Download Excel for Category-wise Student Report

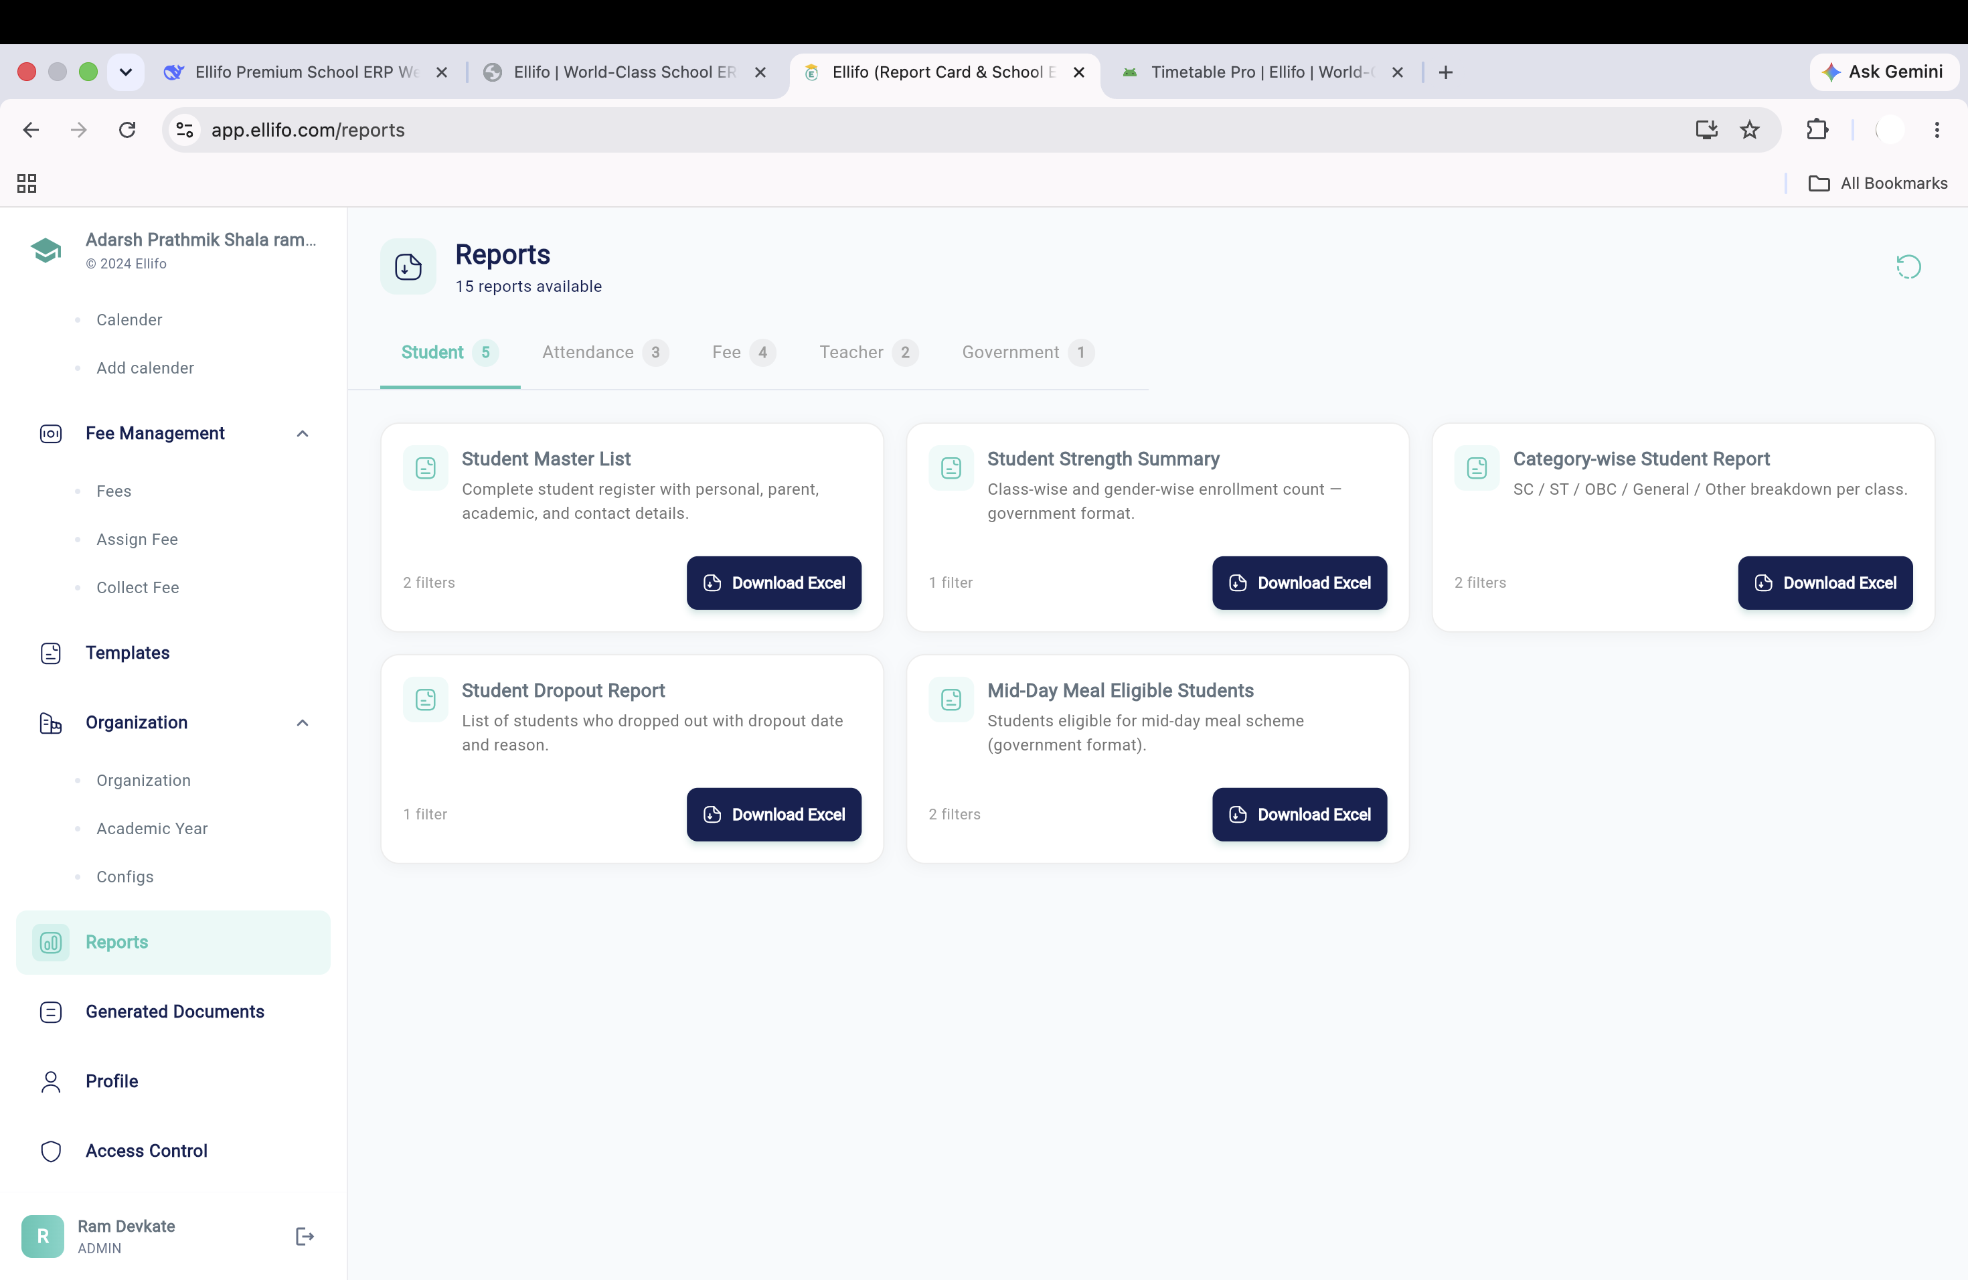1825,583
